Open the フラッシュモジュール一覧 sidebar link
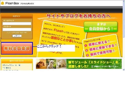Image resolution: width=125 pixels, height=99 pixels. tap(11, 65)
